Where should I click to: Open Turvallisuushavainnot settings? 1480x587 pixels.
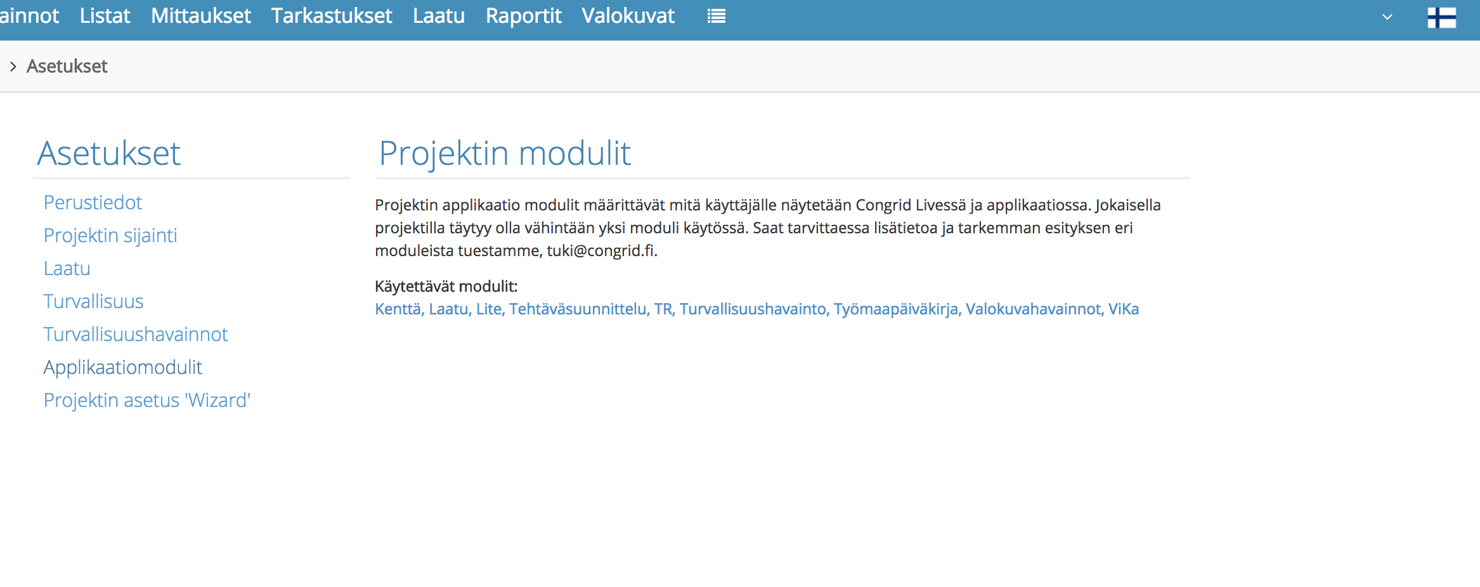(x=135, y=334)
